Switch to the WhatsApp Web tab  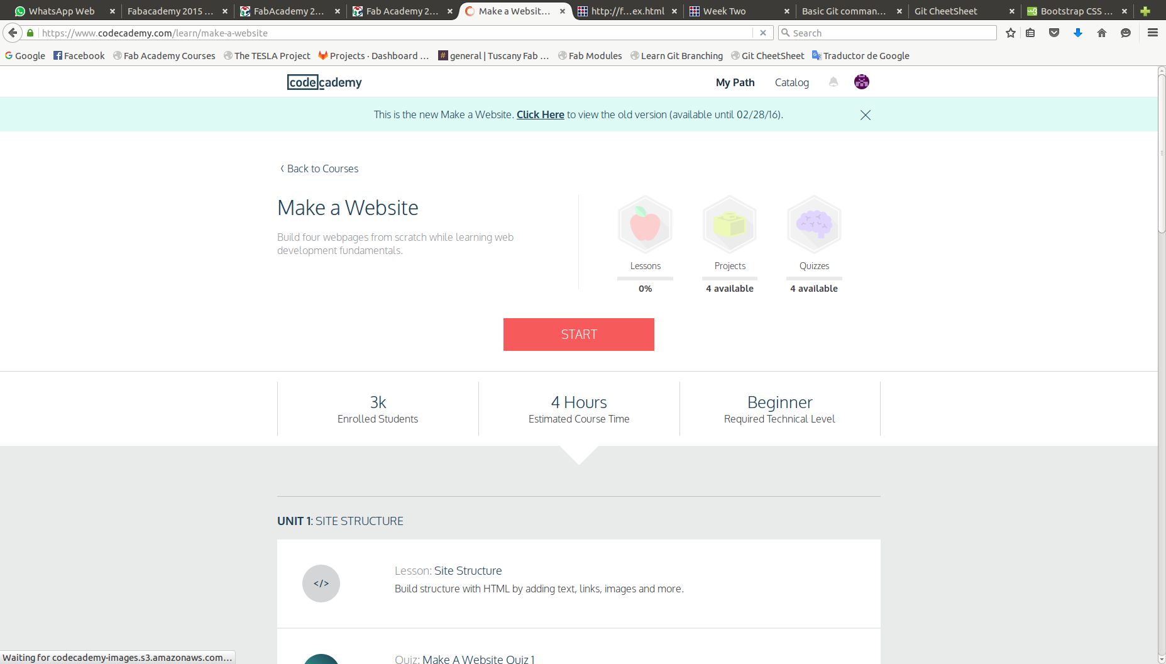(x=61, y=11)
